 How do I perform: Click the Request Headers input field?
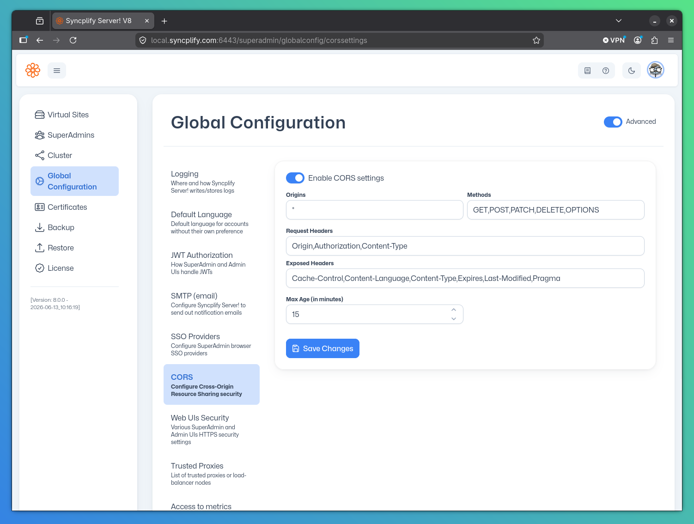pyautogui.click(x=465, y=246)
